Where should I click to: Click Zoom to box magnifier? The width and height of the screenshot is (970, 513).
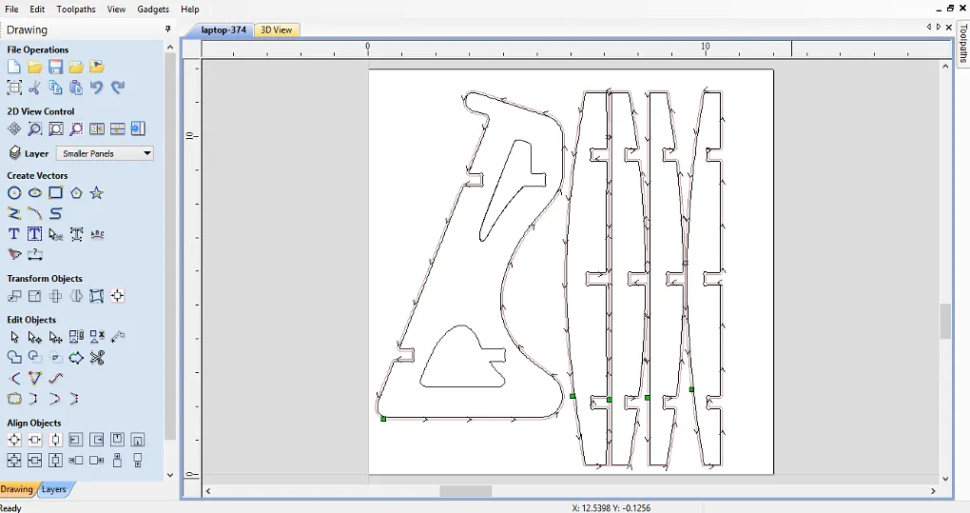pyautogui.click(x=34, y=128)
